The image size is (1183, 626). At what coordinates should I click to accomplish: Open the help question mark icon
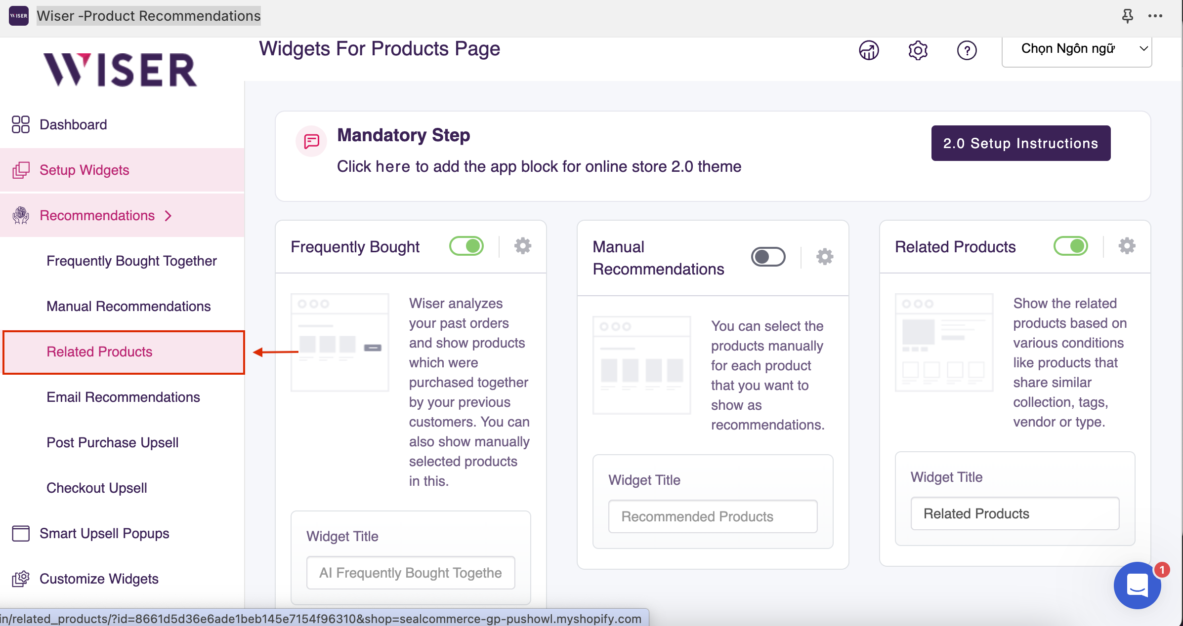pos(967,50)
